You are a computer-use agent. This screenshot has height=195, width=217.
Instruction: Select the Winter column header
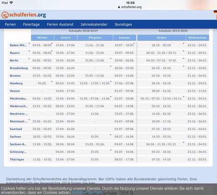[x=43, y=38]
